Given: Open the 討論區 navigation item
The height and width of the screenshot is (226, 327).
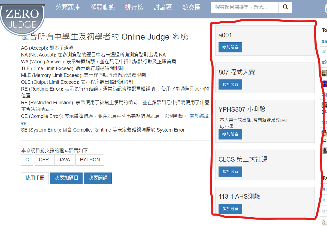Looking at the screenshot, I should (x=163, y=7).
